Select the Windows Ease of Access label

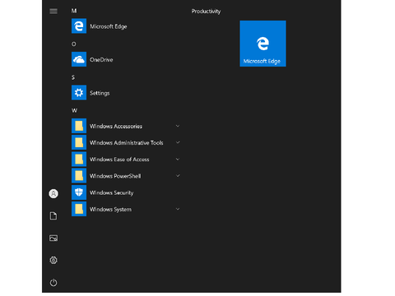119,160
